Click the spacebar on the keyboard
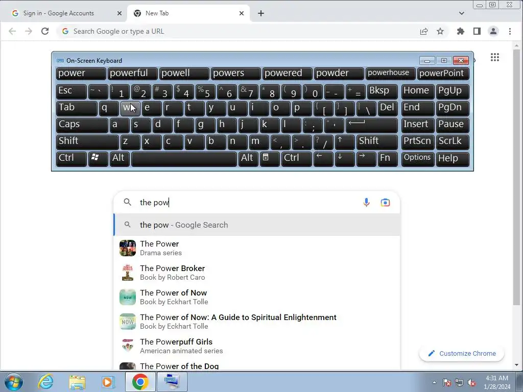 [184, 159]
